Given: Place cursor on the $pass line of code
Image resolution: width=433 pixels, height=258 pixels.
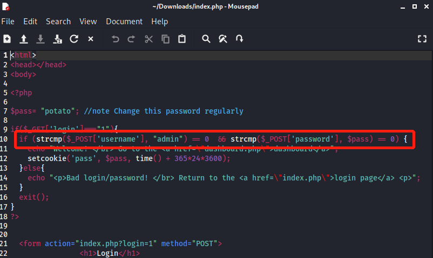Looking at the screenshot, I should click(127, 111).
